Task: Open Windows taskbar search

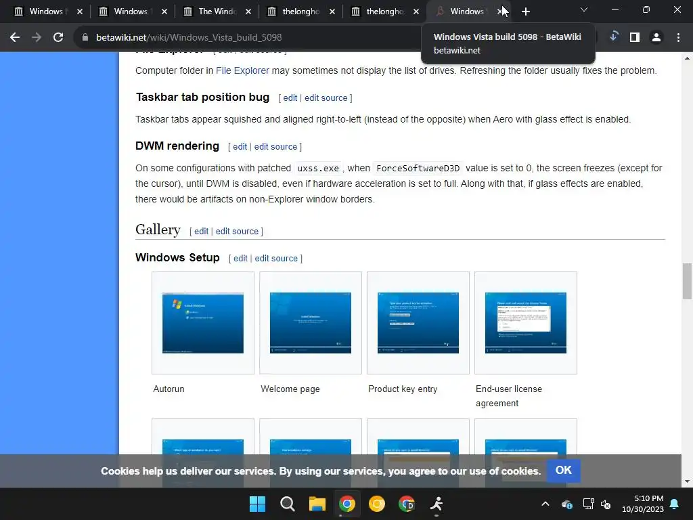Action: pyautogui.click(x=287, y=504)
